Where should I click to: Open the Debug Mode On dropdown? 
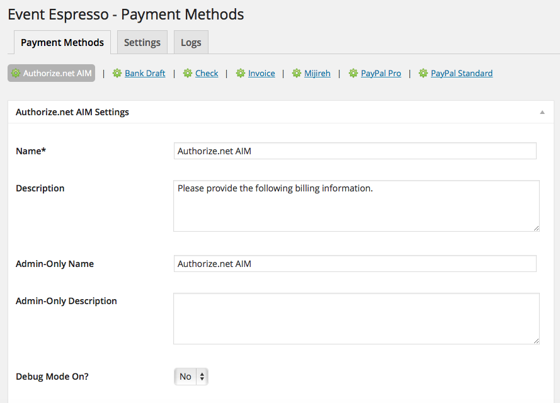[x=191, y=377]
